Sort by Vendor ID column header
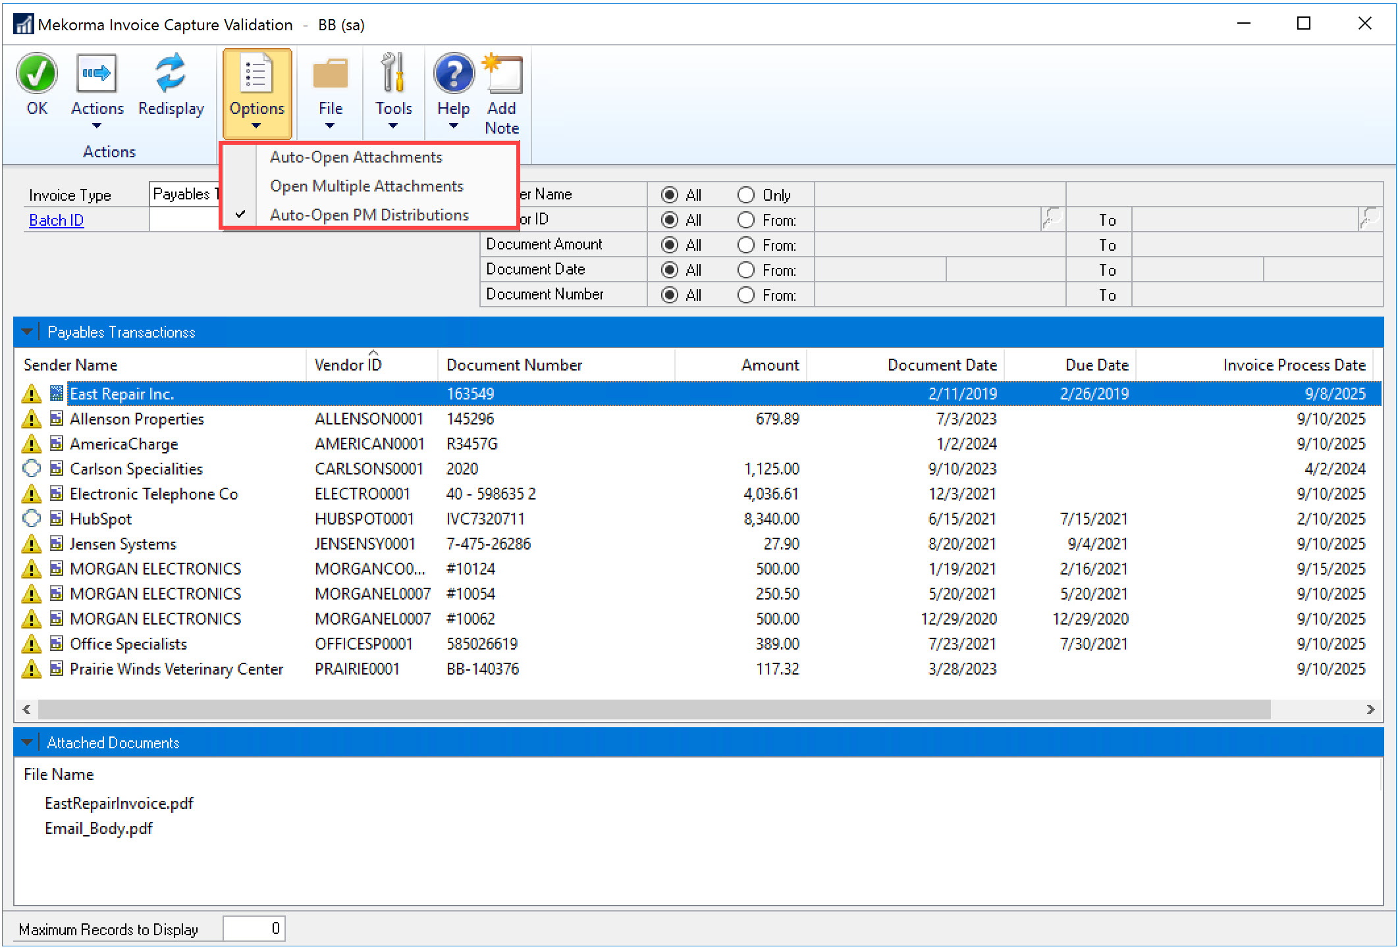This screenshot has width=1398, height=951. point(348,365)
